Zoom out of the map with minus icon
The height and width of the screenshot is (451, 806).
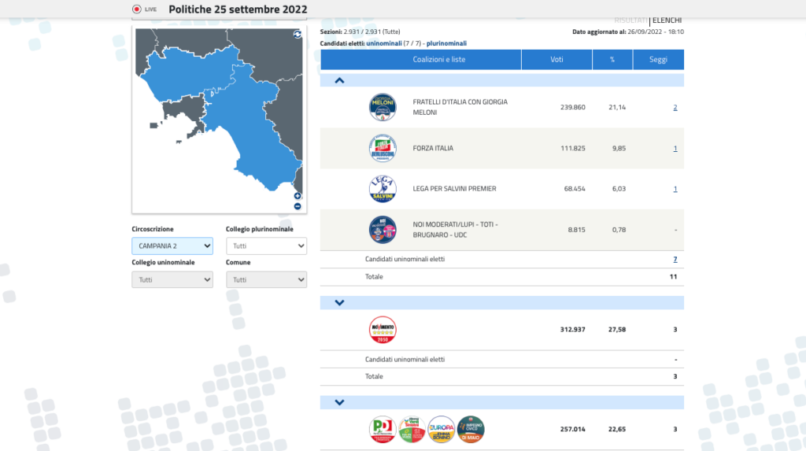pos(297,206)
